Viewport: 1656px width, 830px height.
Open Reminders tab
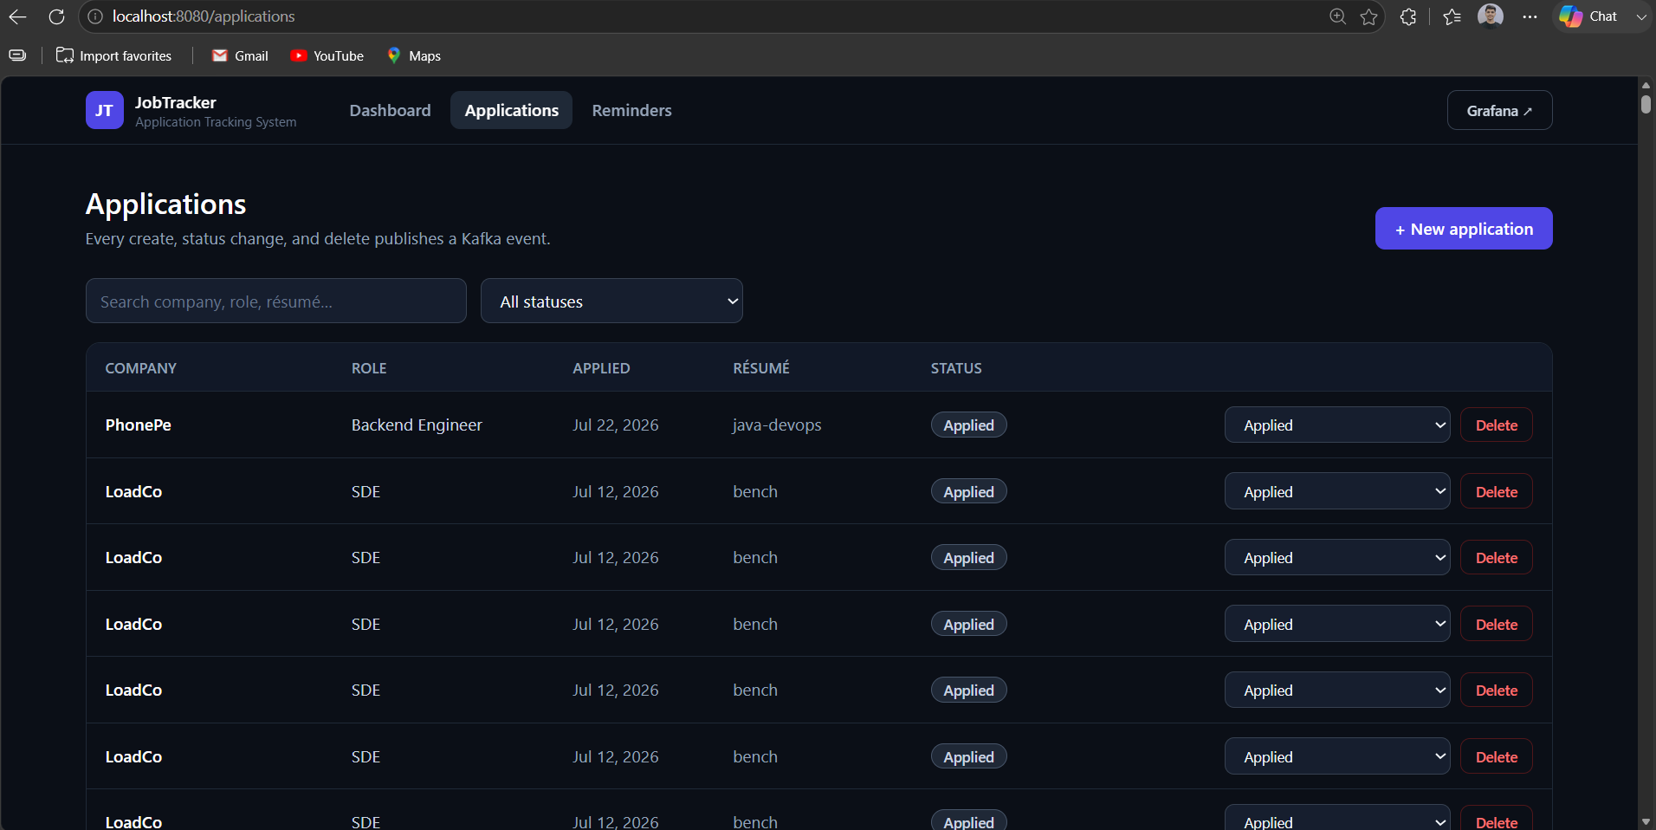[x=631, y=110]
